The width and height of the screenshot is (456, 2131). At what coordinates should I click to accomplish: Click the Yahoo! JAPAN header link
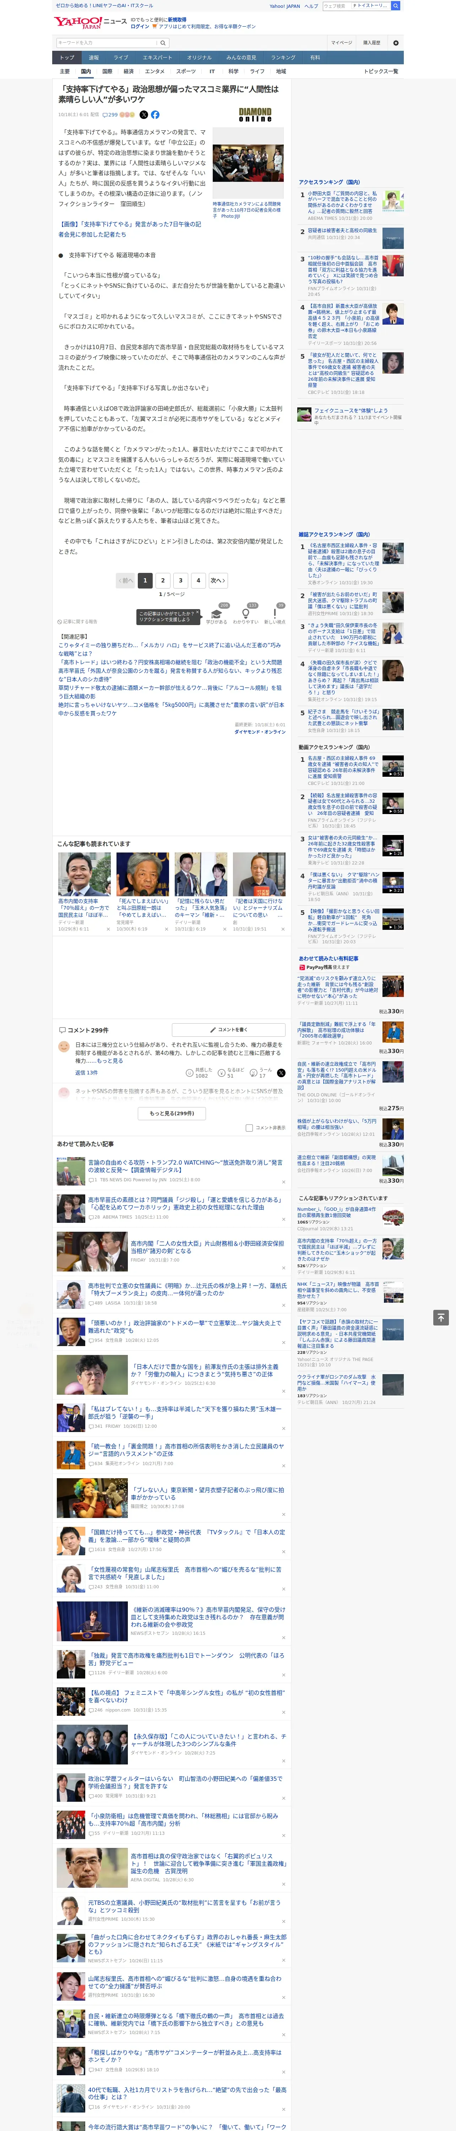click(285, 6)
